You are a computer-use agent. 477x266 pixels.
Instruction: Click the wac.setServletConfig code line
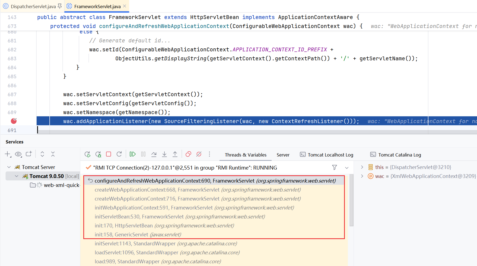130,103
